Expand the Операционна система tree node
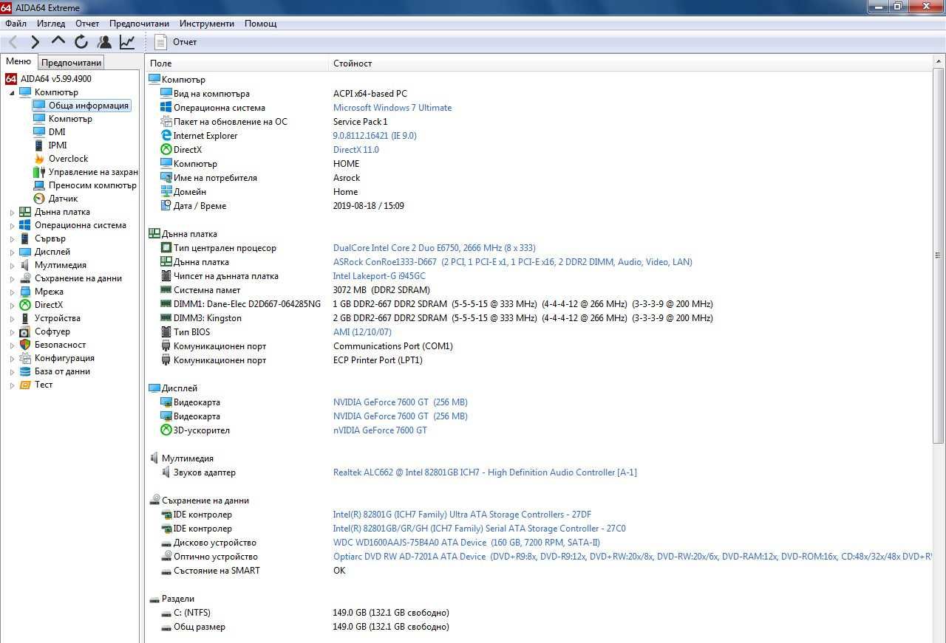The height and width of the screenshot is (643, 946). 12,226
